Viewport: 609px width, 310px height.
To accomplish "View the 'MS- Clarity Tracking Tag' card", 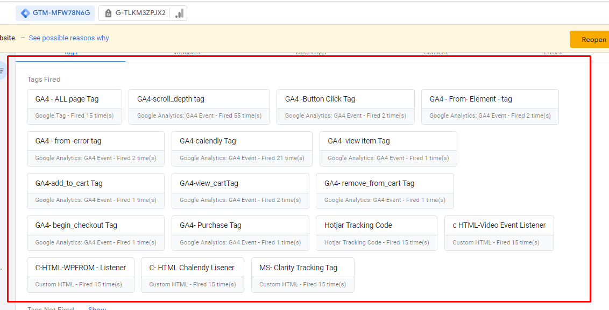I will (303, 275).
